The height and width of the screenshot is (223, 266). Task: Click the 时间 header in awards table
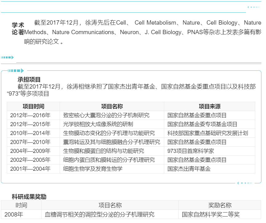pos(21,205)
